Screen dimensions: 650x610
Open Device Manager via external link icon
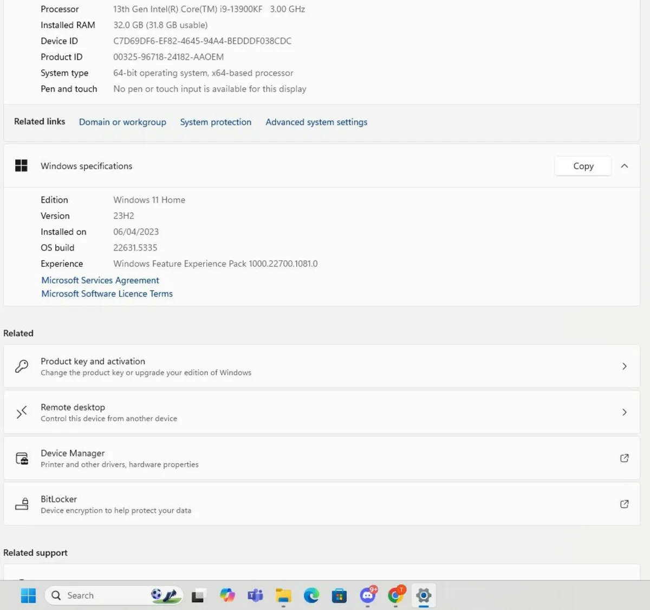624,458
